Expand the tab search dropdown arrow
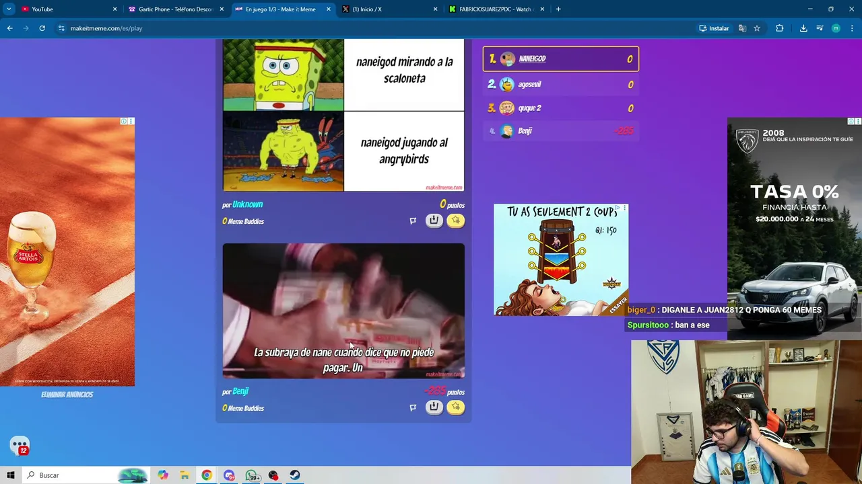The height and width of the screenshot is (484, 862). 9,9
